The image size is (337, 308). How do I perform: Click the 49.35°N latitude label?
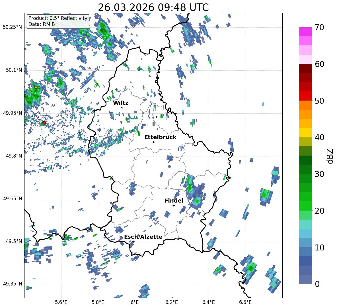(x=13, y=284)
